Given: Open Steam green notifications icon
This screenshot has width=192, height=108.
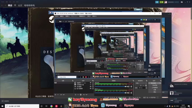Looking at the screenshot, I should (x=161, y=2).
